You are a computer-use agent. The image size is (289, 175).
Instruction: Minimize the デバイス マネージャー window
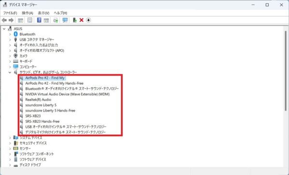(253, 5)
